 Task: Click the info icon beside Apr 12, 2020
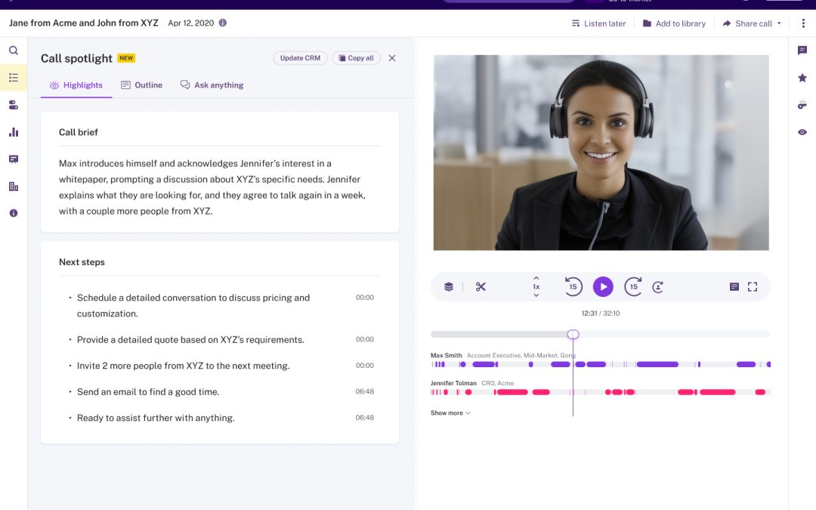click(x=223, y=23)
